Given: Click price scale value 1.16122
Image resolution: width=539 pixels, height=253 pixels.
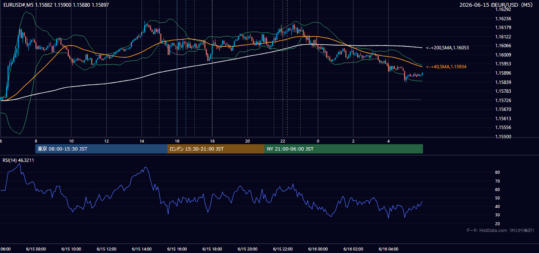Looking at the screenshot, I should (503, 37).
